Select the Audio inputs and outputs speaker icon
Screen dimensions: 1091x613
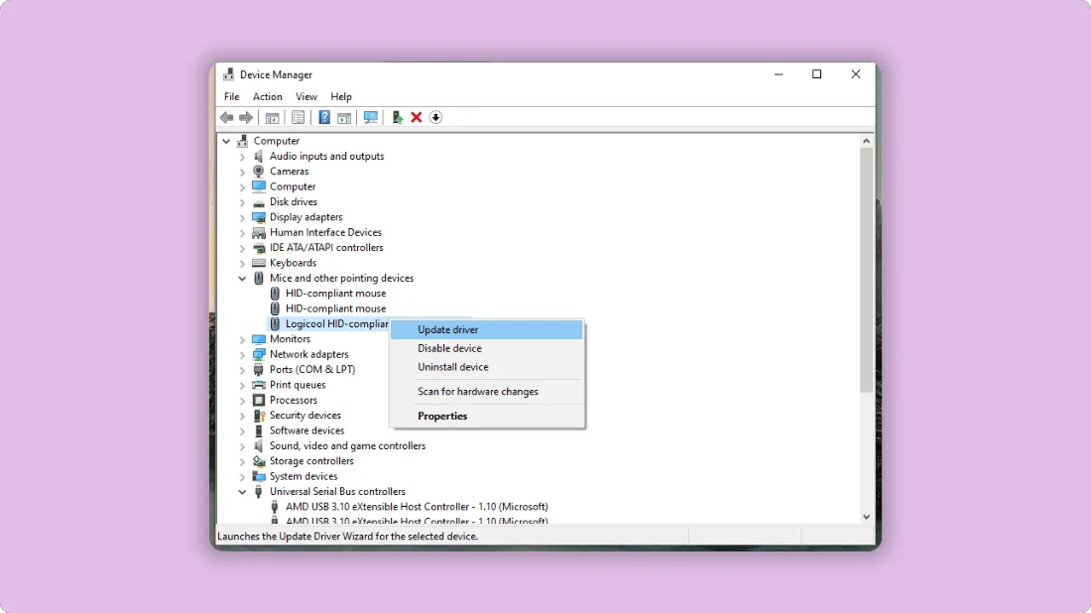point(259,156)
